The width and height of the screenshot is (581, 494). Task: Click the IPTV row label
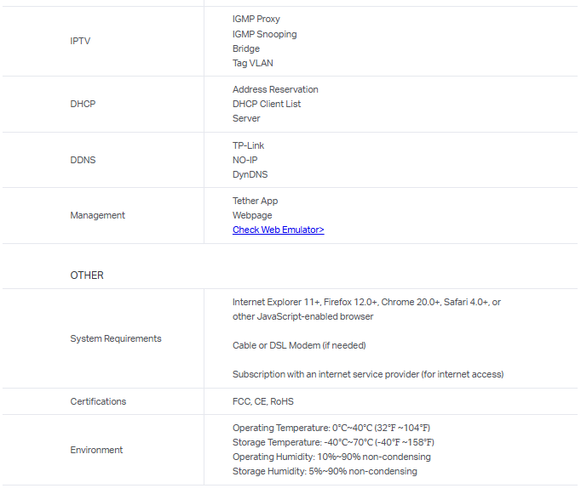pyautogui.click(x=81, y=41)
